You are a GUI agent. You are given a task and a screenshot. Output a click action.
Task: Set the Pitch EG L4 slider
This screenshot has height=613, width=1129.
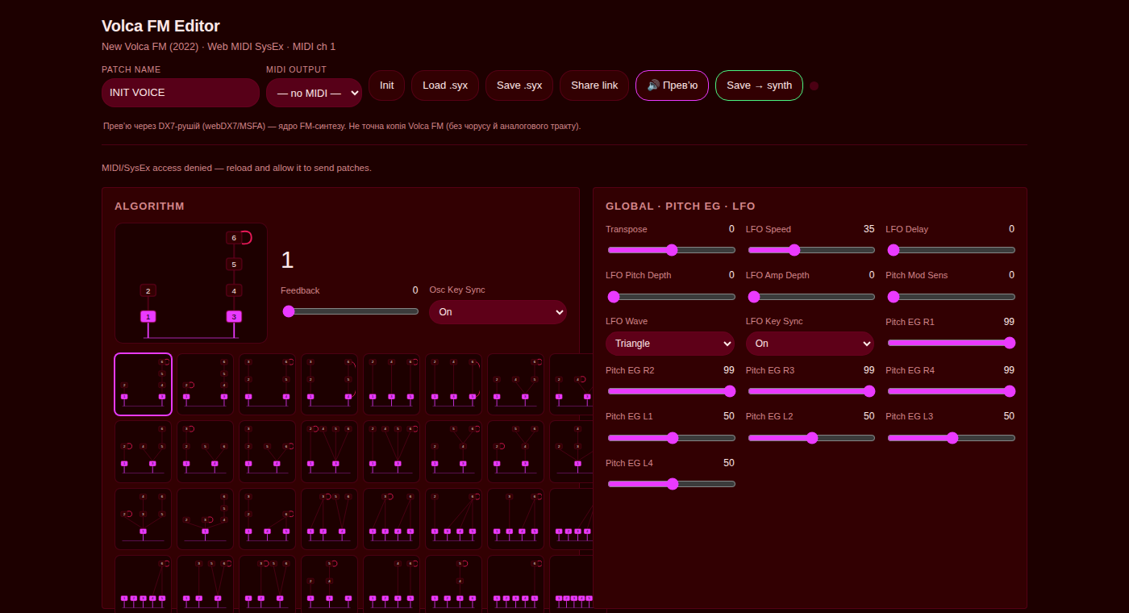click(x=671, y=484)
